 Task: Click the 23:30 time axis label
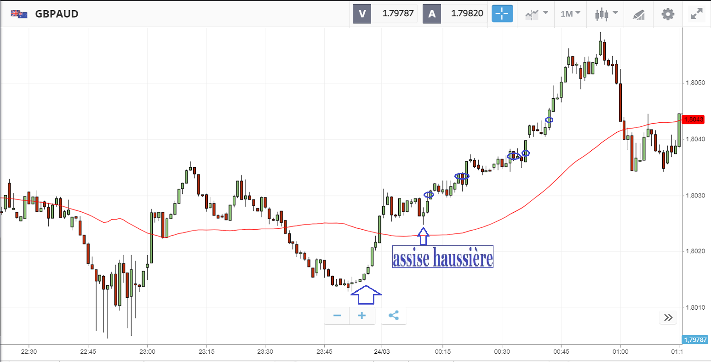point(265,352)
